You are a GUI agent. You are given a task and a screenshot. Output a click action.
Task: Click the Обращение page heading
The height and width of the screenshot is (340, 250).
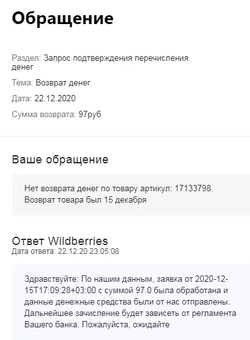point(63,19)
